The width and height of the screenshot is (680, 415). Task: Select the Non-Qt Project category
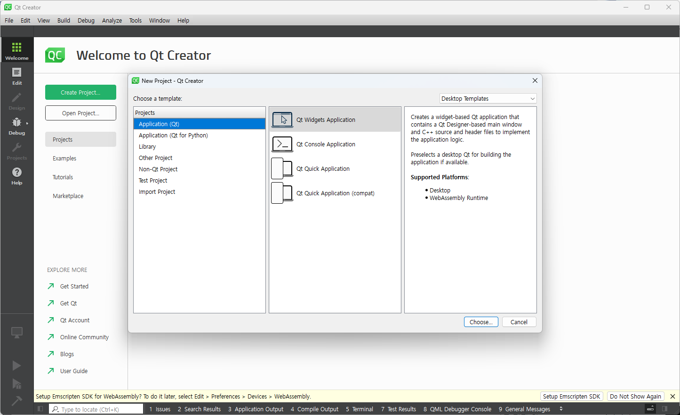200,169
